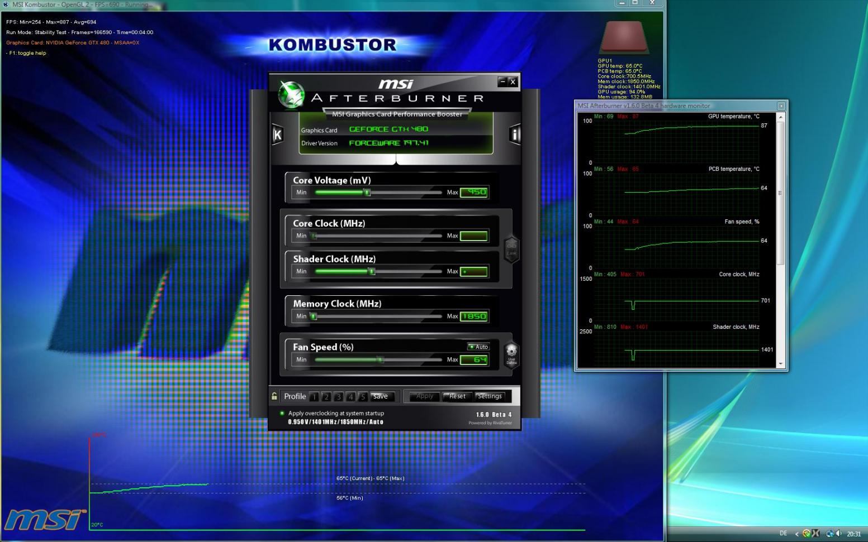Select profile slot 2

pyautogui.click(x=326, y=397)
